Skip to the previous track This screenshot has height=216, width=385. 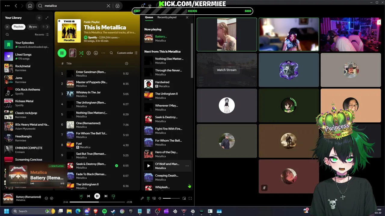(88, 196)
